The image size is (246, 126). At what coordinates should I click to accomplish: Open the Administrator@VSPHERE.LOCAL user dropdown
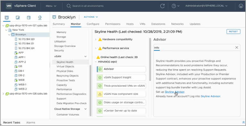coord(207,6)
